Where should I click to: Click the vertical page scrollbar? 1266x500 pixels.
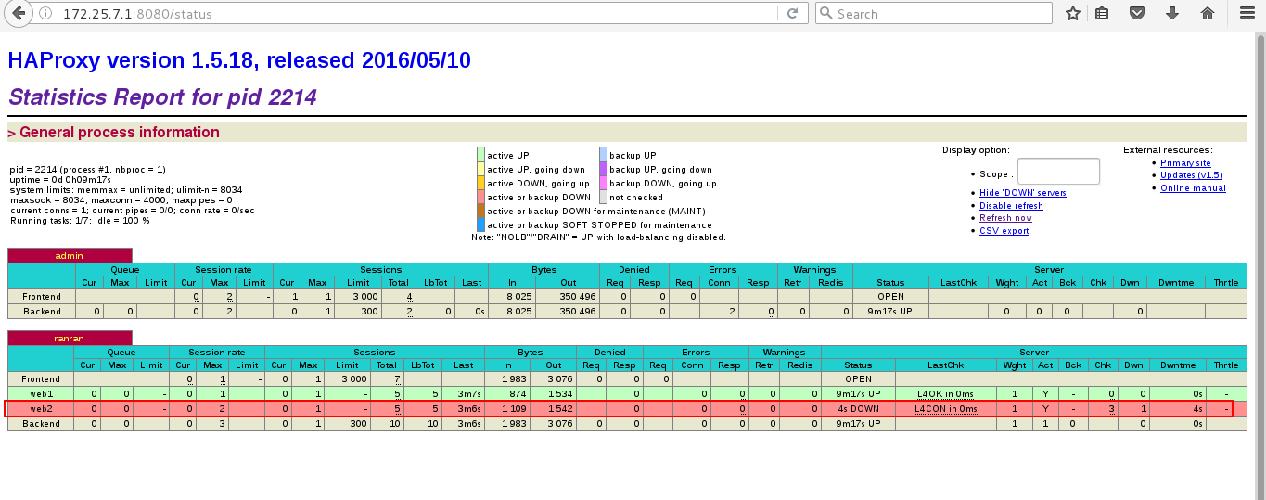tap(1260, 264)
